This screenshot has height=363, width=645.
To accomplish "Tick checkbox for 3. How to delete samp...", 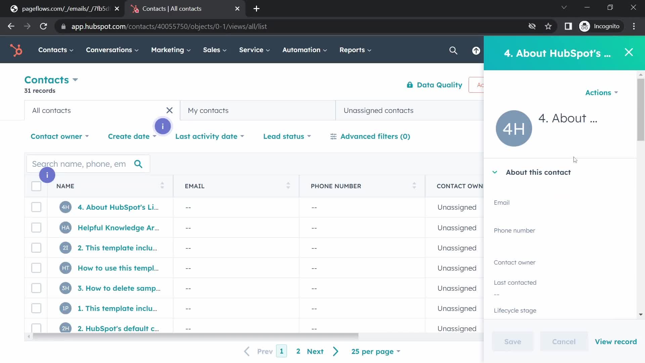I will pos(36,288).
